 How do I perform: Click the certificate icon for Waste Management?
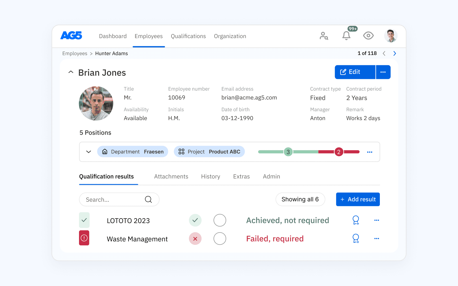[356, 239]
